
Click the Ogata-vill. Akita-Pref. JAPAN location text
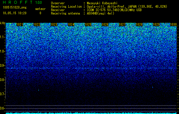coord(127,7)
